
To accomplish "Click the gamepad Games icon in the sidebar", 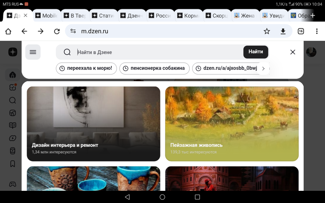I will [12, 184].
